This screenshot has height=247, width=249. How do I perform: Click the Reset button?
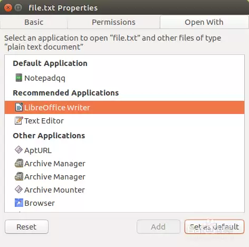tap(26, 226)
